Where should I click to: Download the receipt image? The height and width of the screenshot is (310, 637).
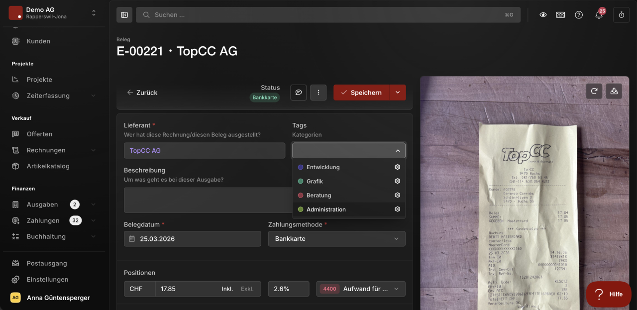[x=614, y=91]
